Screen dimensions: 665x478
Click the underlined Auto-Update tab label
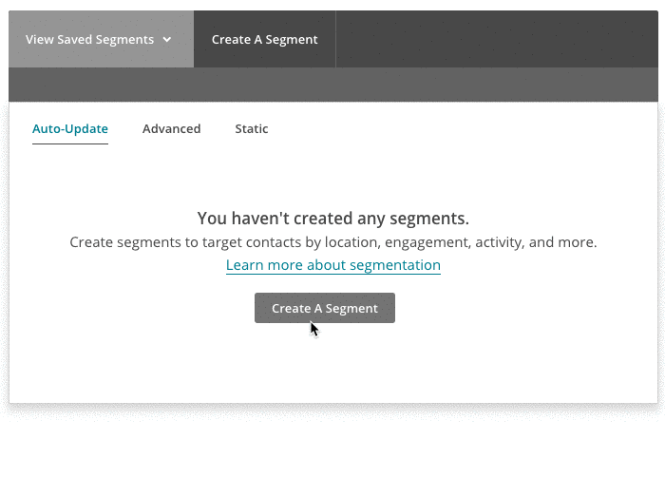point(70,129)
